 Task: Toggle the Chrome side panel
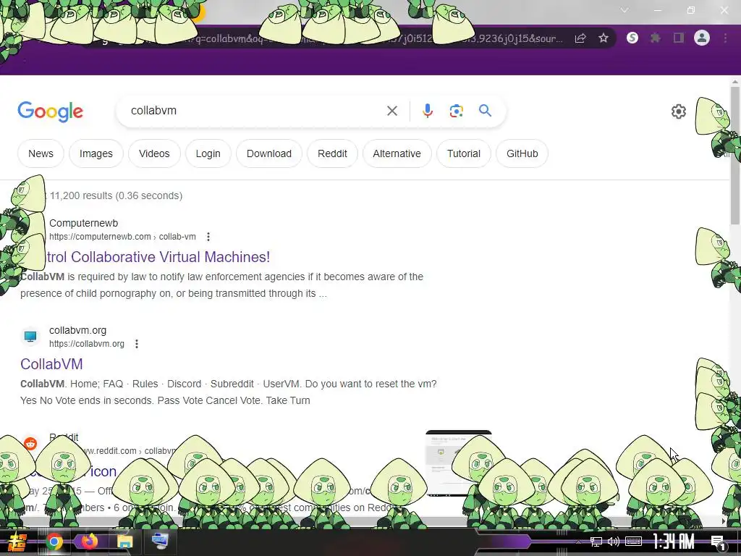[x=679, y=38]
